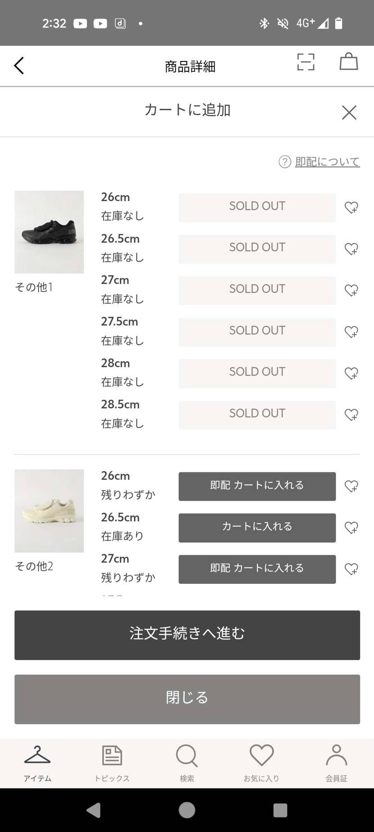Image resolution: width=374 pixels, height=832 pixels.
Task: Close the カートに追加 panel with X
Action: tap(349, 112)
